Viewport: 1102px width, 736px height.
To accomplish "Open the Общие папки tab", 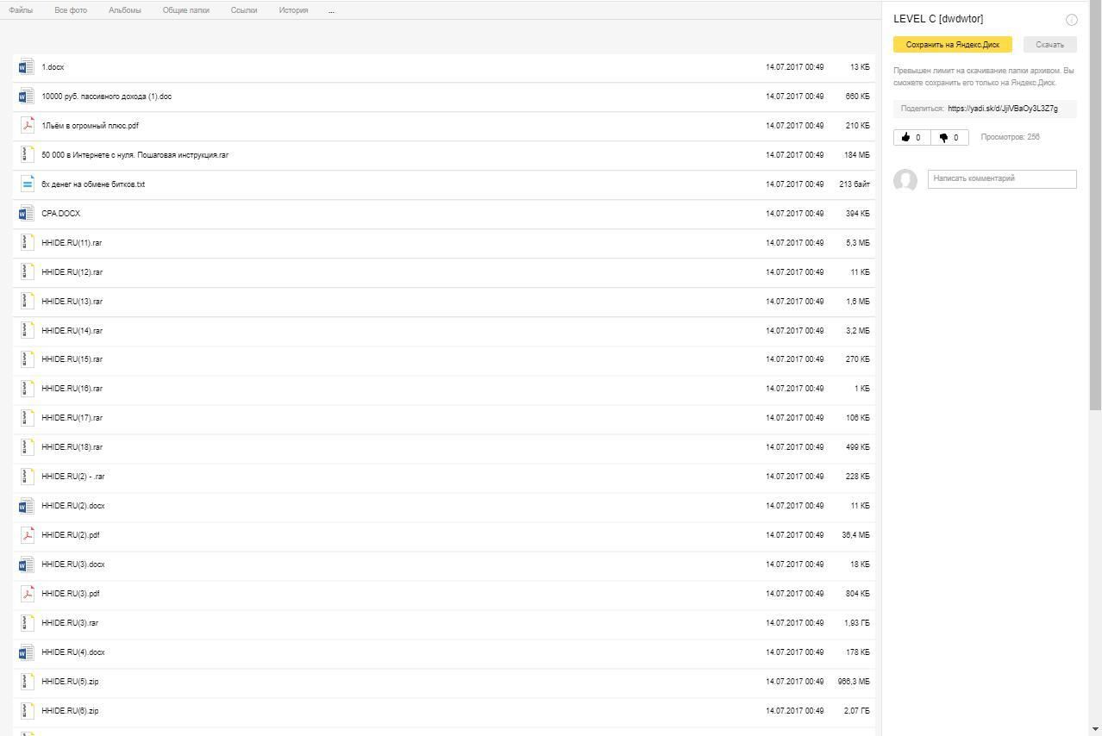I will [185, 10].
